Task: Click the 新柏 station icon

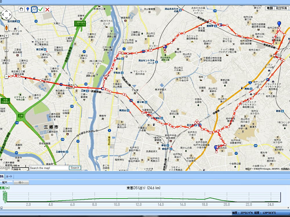Action: click(x=282, y=111)
